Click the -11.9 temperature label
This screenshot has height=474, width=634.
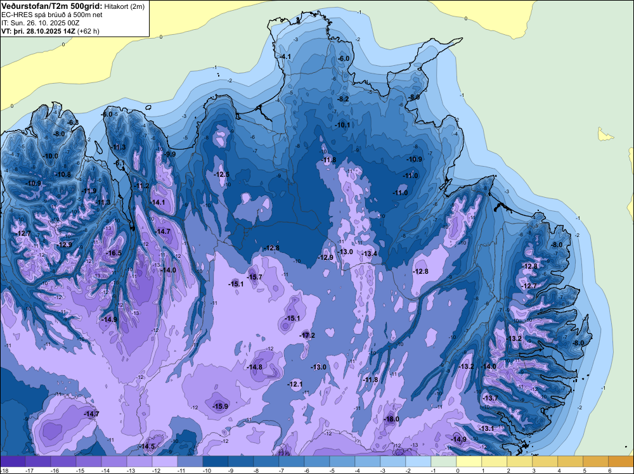[x=89, y=191]
